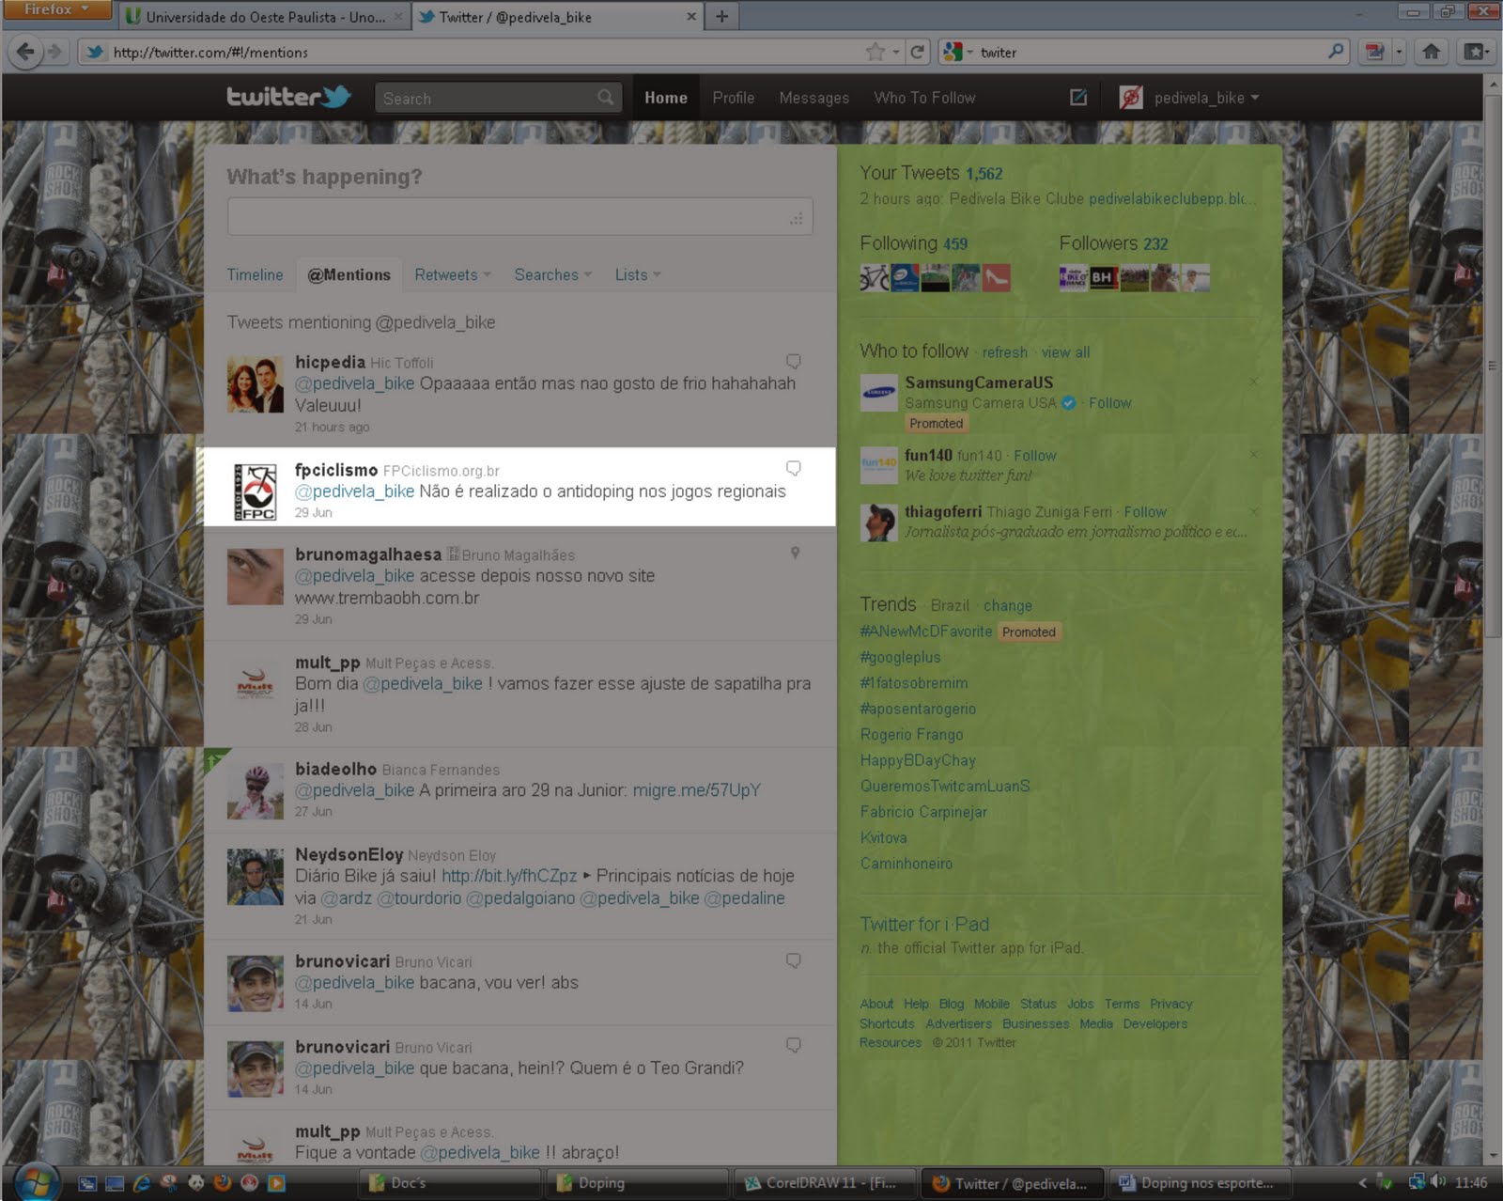The image size is (1503, 1201).
Task: Close the Twitter / @pedivela_bike browser tab
Action: pyautogui.click(x=691, y=17)
